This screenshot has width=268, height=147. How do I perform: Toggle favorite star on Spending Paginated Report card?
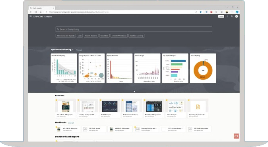coord(189,100)
